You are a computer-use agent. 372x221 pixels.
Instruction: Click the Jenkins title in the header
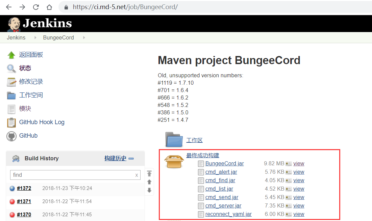coord(47,23)
